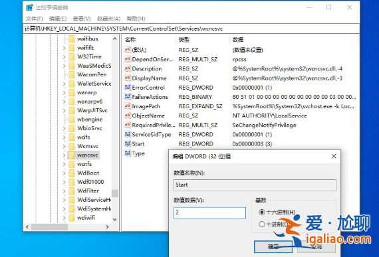379x257 pixels.
Task: Confirm the DWORD edit with 确定 button
Action: coord(273,246)
